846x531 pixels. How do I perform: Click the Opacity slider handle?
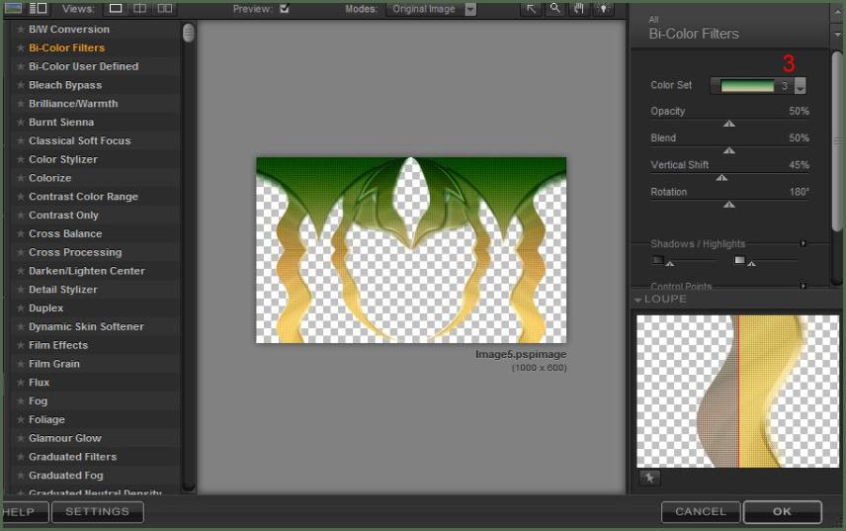coord(729,124)
